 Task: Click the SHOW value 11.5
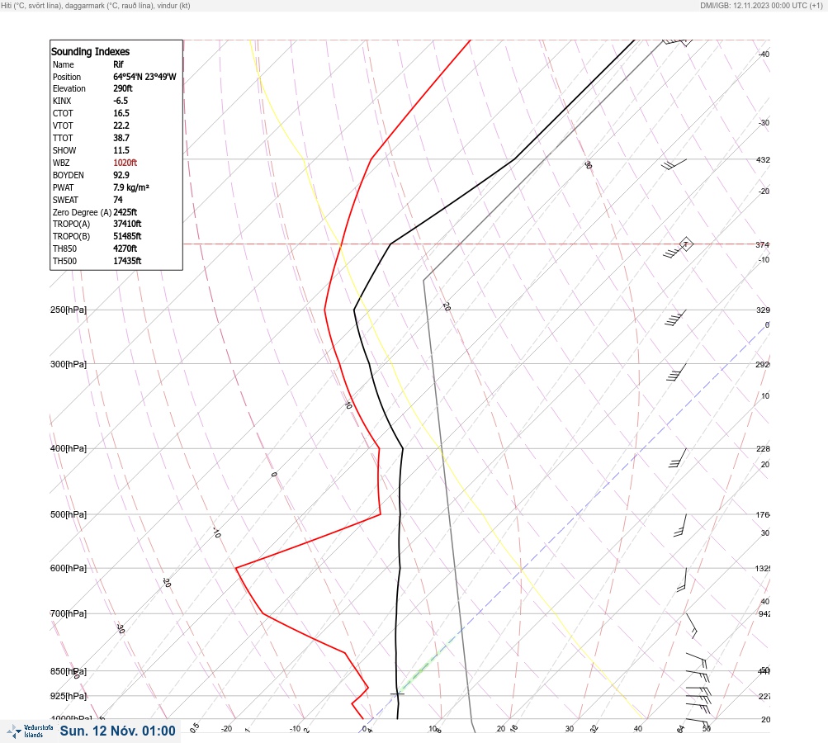pos(121,150)
